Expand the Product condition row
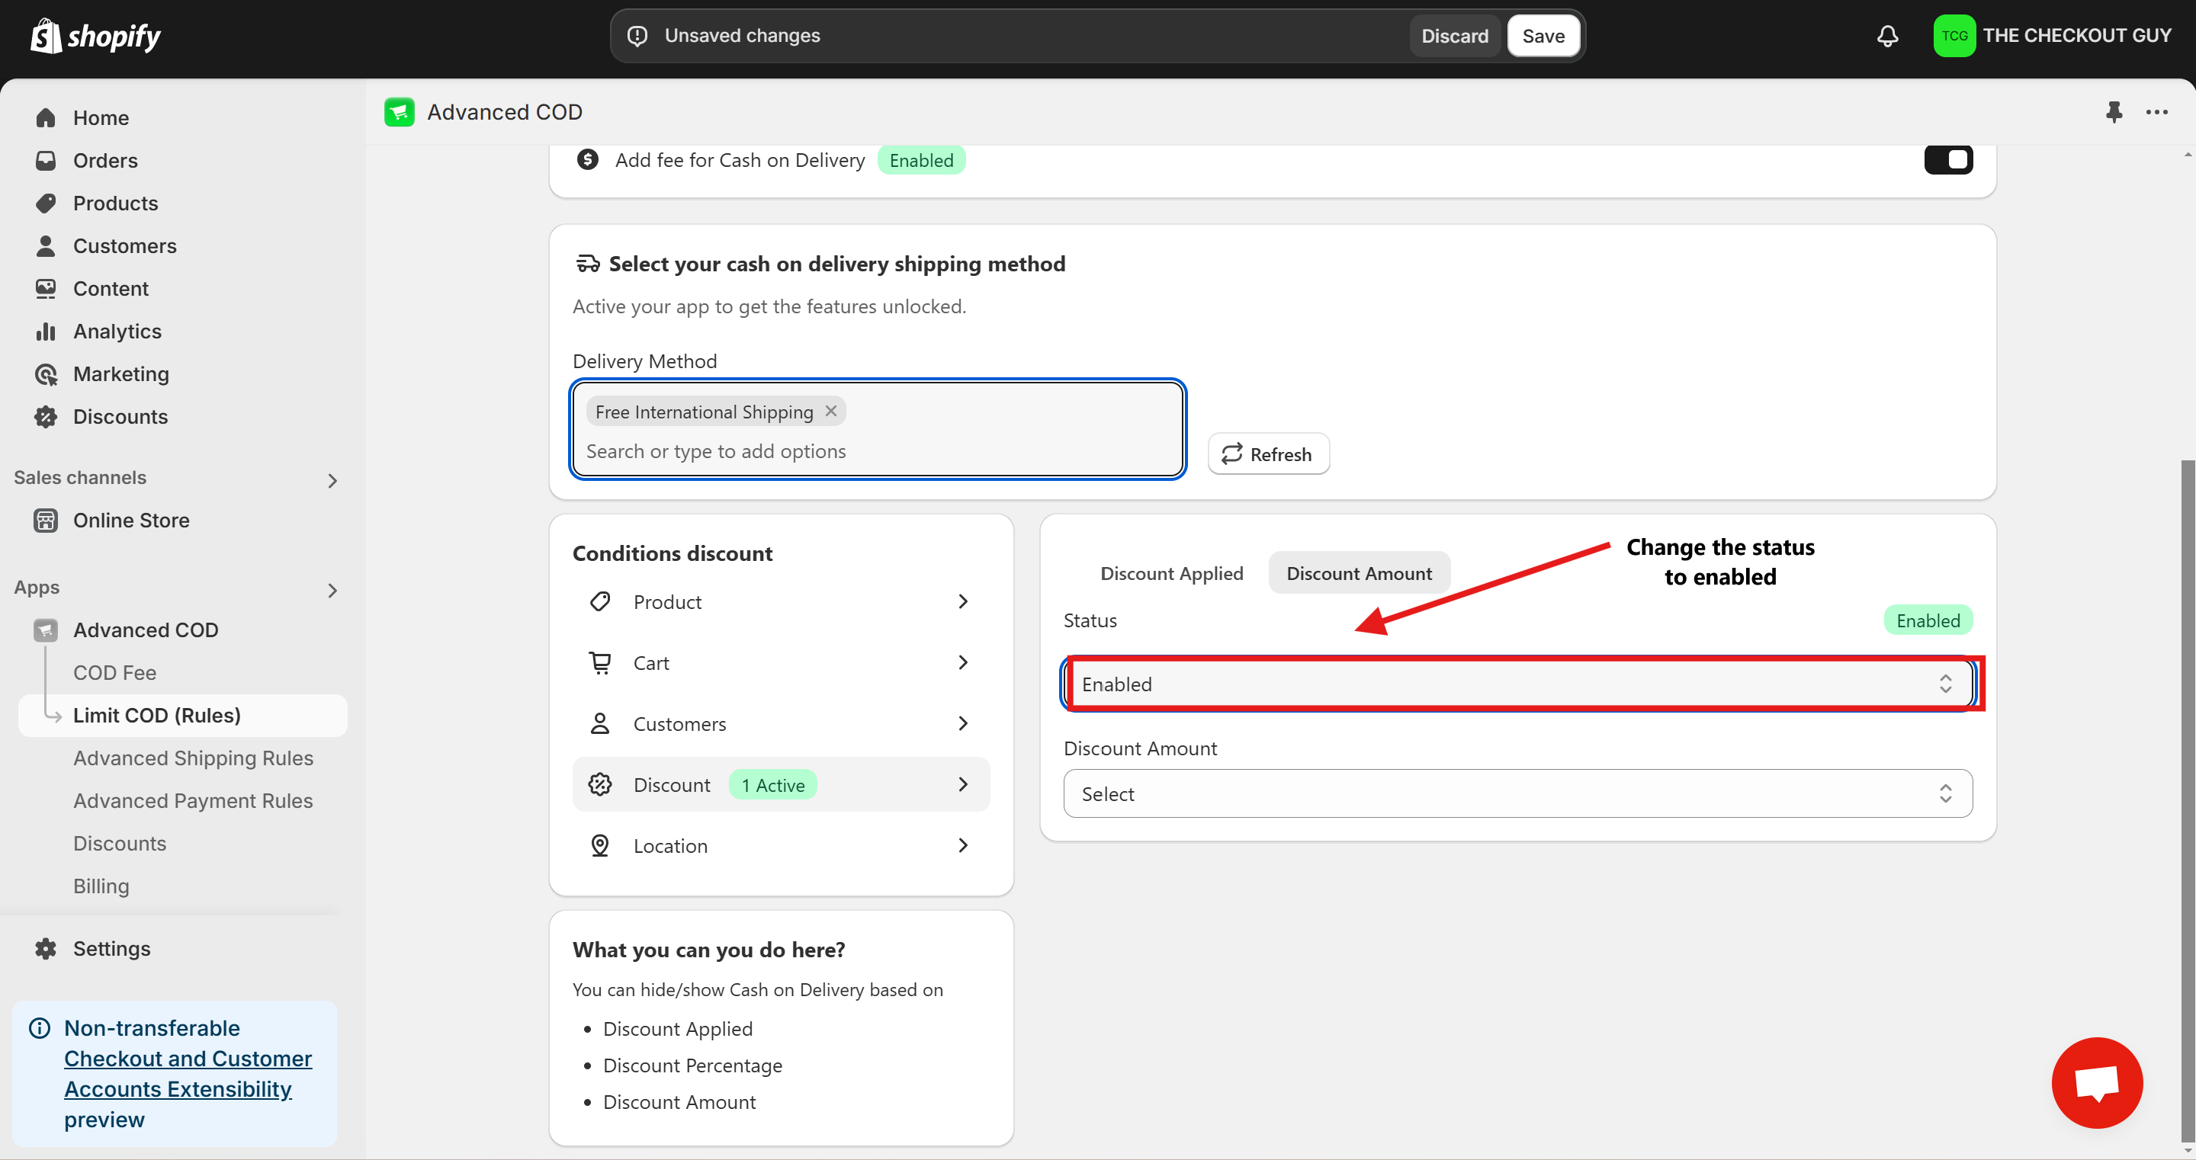The width and height of the screenshot is (2196, 1160). coord(781,602)
